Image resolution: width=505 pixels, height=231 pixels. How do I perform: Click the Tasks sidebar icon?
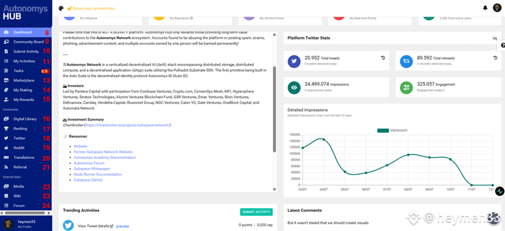tap(6, 71)
